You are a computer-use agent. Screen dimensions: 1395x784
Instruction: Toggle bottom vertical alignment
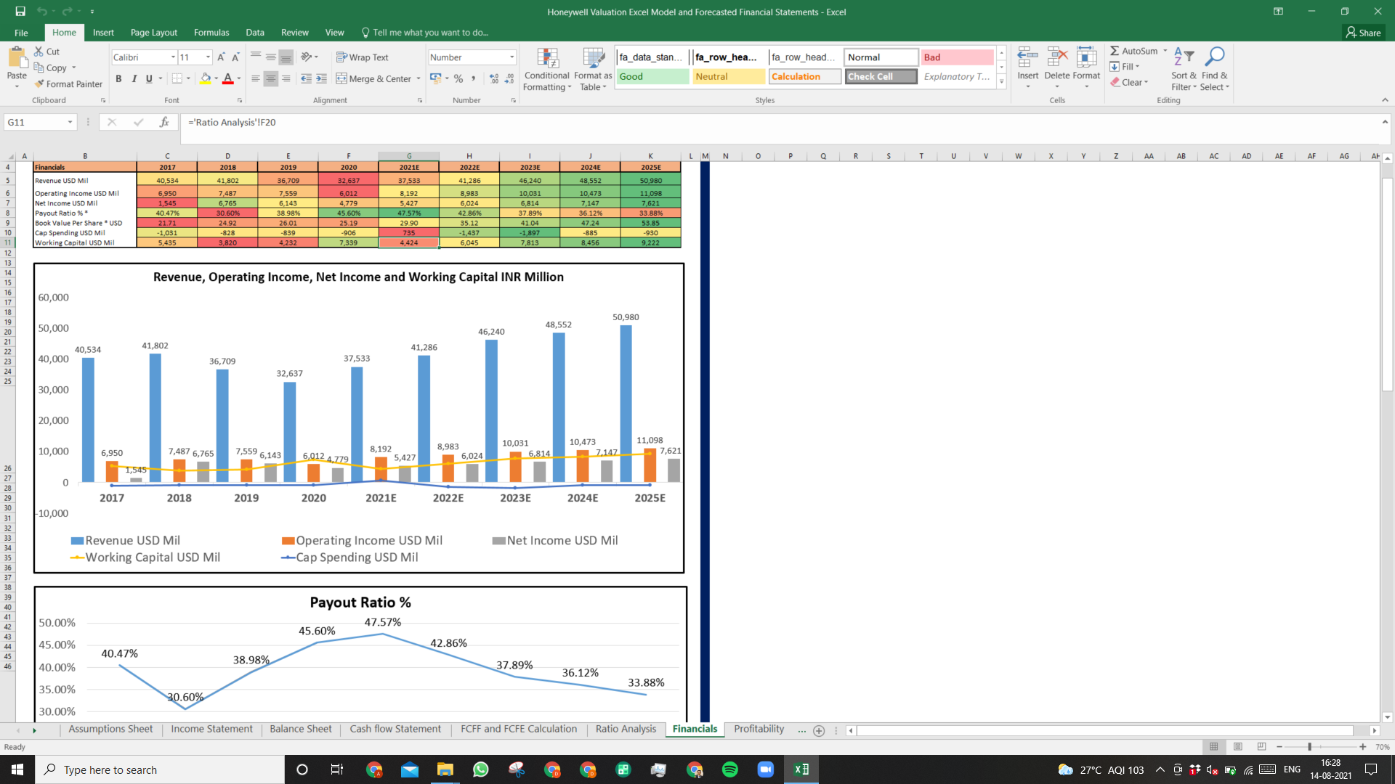click(286, 57)
